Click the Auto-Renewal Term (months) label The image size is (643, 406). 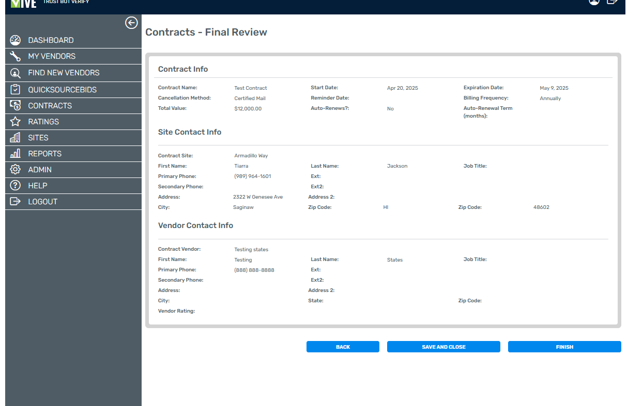[x=488, y=112]
